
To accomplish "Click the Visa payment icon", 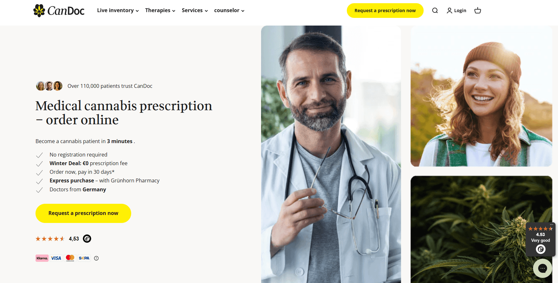I will pyautogui.click(x=56, y=258).
